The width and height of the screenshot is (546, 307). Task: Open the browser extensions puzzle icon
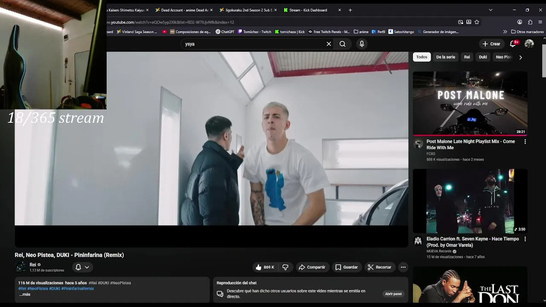point(530,22)
